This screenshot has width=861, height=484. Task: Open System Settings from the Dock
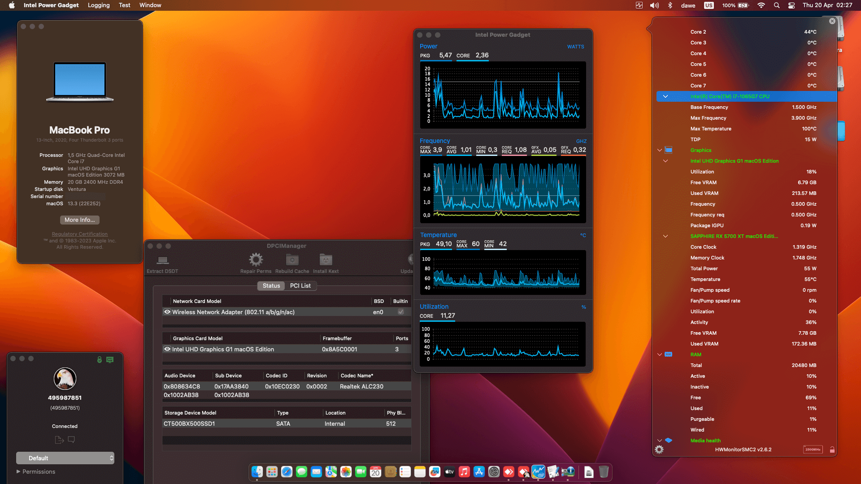point(494,471)
